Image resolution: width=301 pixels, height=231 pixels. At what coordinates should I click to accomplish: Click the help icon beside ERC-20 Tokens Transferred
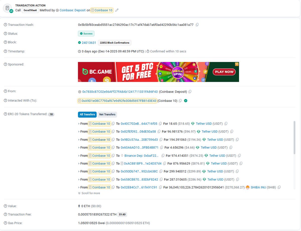(x=6, y=114)
